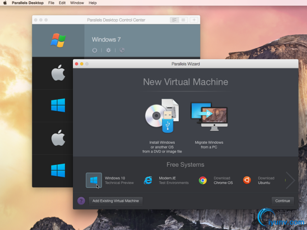
Task: Click the Parallels Wizard title bar
Action: [186, 64]
